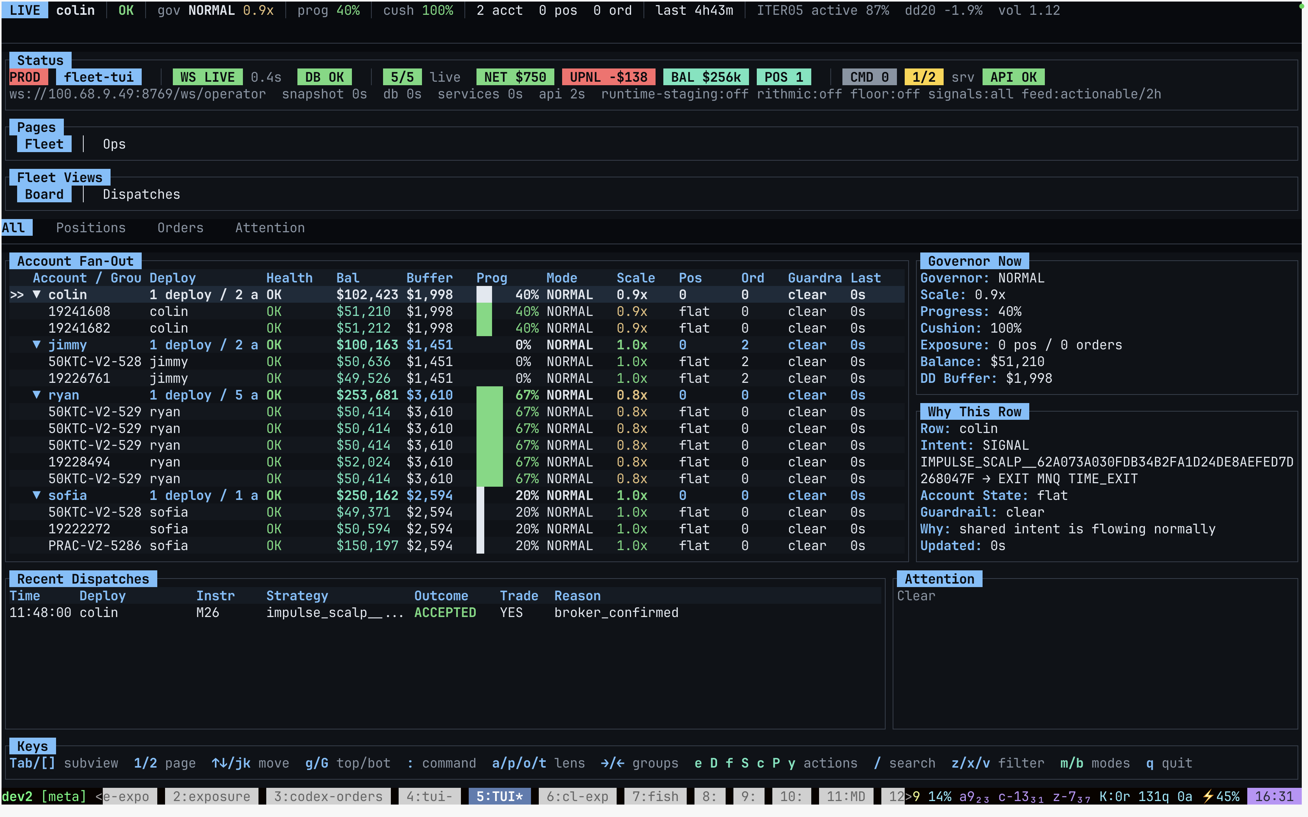The height and width of the screenshot is (817, 1308).
Task: Click the ITER05 active 87% indicator
Action: (x=823, y=10)
